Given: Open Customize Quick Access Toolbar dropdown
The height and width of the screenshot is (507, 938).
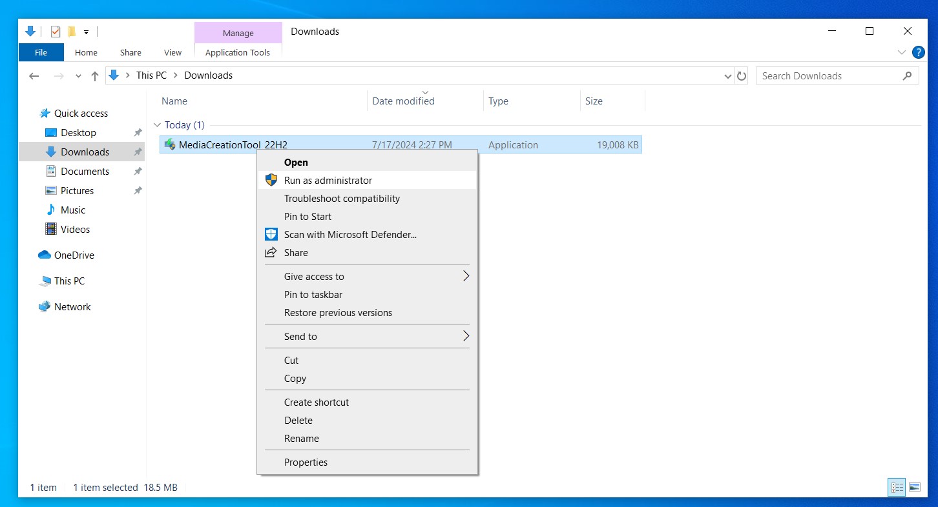Looking at the screenshot, I should (x=86, y=32).
